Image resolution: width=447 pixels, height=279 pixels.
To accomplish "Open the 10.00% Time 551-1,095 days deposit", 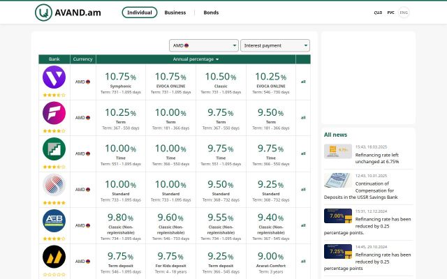I will (121, 154).
